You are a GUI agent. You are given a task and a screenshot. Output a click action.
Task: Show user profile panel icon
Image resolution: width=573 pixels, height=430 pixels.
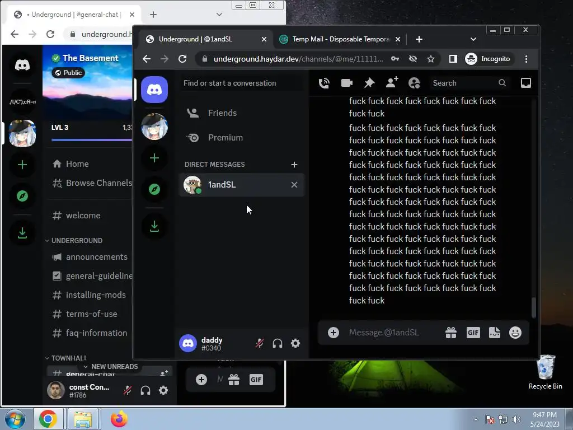[x=414, y=83]
